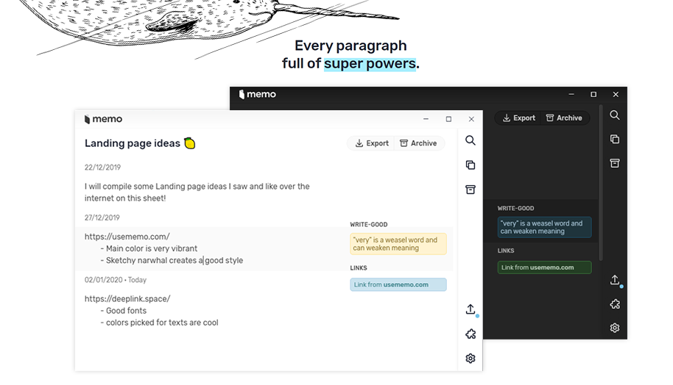Viewport: 673px width, 385px height.
Task: Click the memo logo in light window title
Action: (x=103, y=119)
